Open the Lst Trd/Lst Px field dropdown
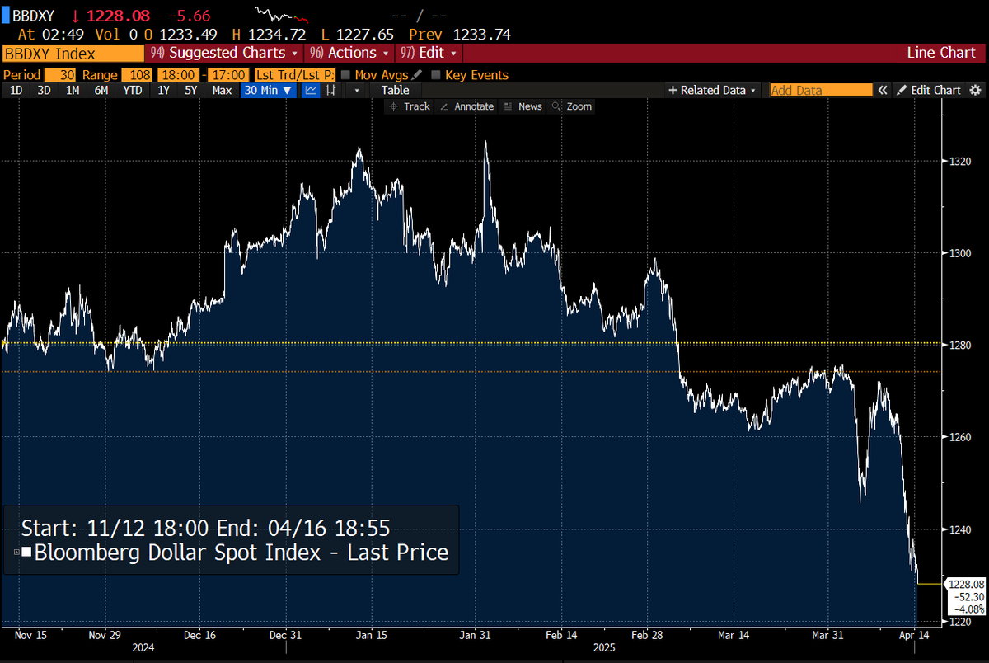 pyautogui.click(x=294, y=75)
